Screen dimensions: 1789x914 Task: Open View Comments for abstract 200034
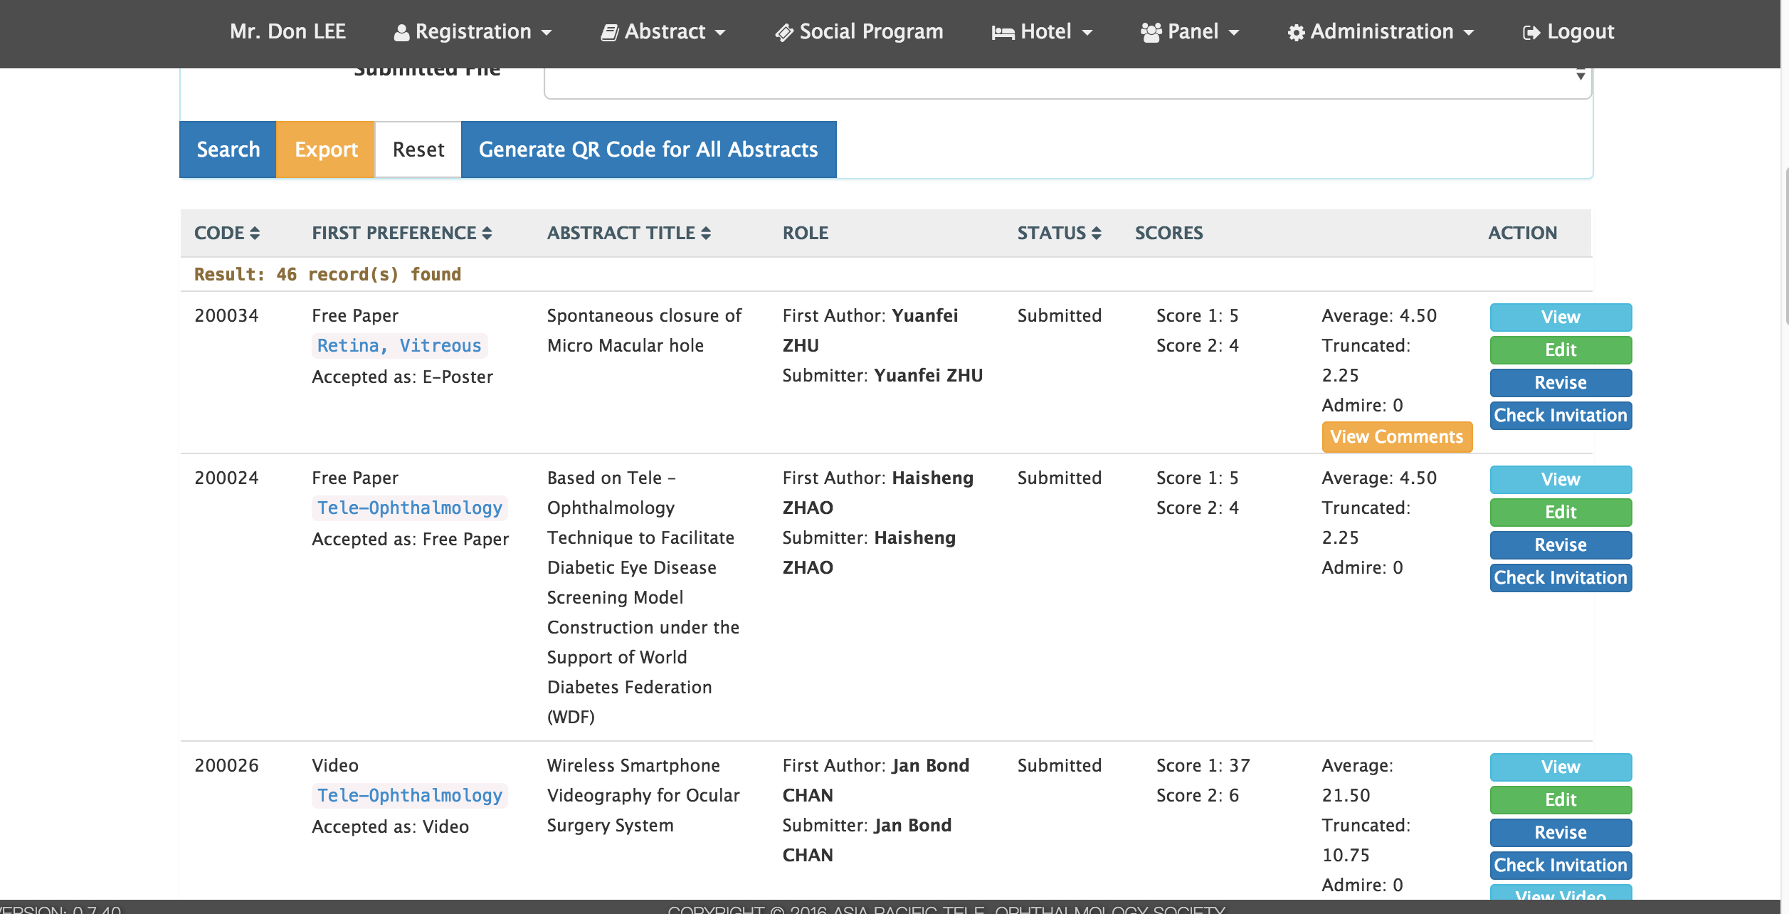pyautogui.click(x=1396, y=437)
